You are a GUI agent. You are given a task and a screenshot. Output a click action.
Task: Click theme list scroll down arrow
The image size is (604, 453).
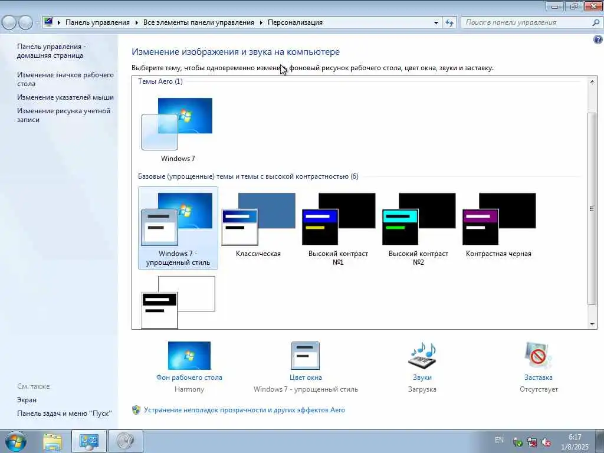click(592, 324)
